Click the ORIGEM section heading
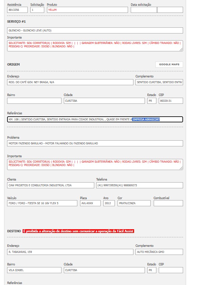The width and height of the screenshot is (203, 285). [14, 64]
